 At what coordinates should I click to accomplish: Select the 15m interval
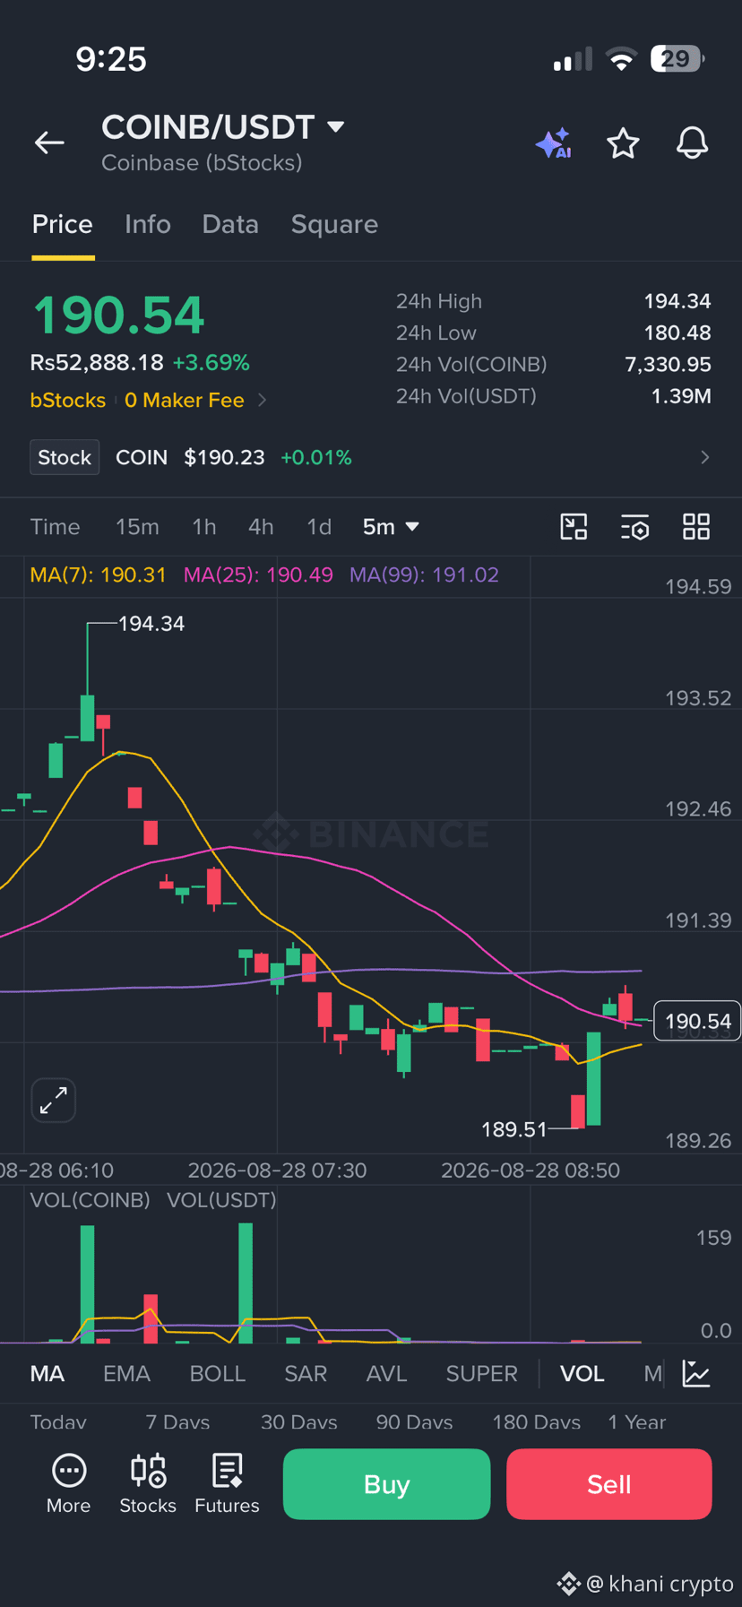pyautogui.click(x=137, y=527)
